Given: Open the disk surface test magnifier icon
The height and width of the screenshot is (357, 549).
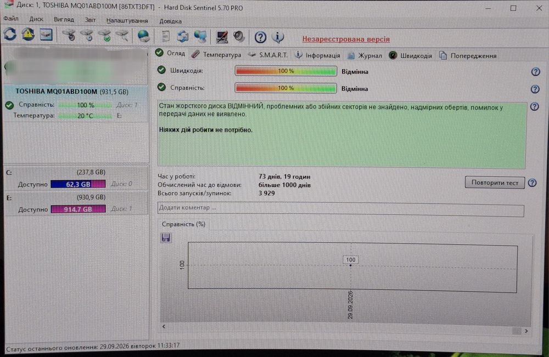Looking at the screenshot, I should pos(122,35).
